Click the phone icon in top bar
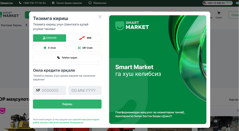Screen dimensions: 239x131 tap(20, 3)
